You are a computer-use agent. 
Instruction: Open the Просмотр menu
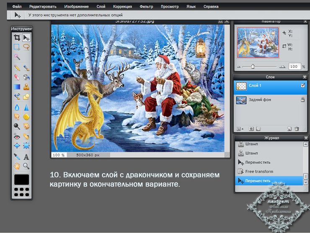170,7
